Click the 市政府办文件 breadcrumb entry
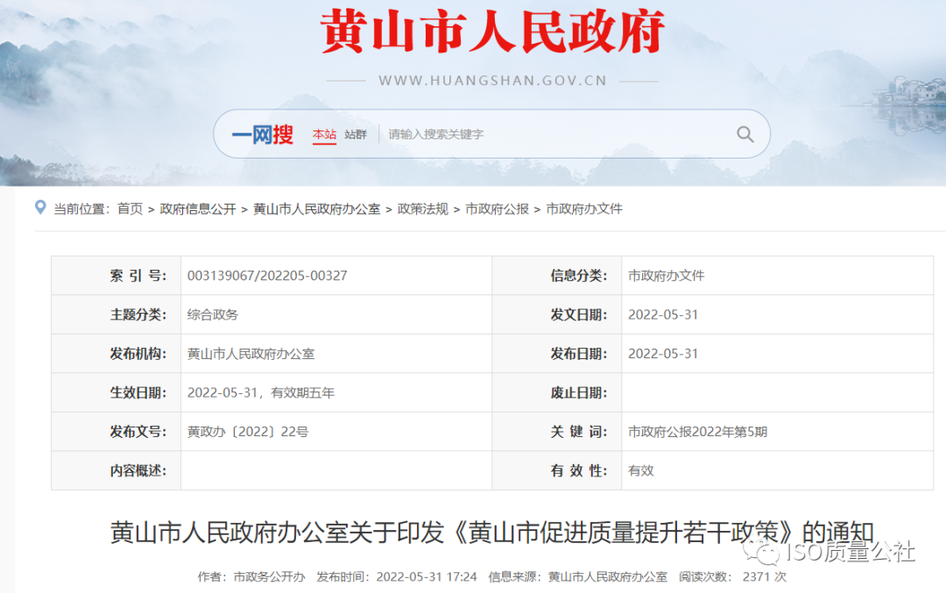The image size is (946, 593). coord(583,208)
